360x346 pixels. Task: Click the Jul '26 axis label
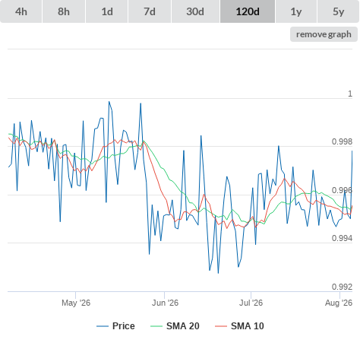click(251, 303)
